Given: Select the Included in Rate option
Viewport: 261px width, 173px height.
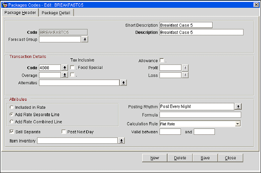Looking at the screenshot, I should 12,107.
